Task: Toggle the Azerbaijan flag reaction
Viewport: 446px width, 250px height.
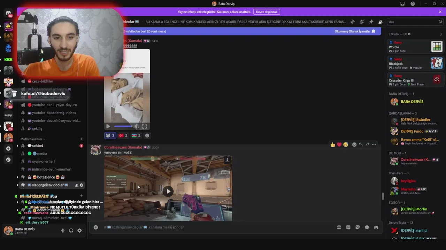Action: 136,135
